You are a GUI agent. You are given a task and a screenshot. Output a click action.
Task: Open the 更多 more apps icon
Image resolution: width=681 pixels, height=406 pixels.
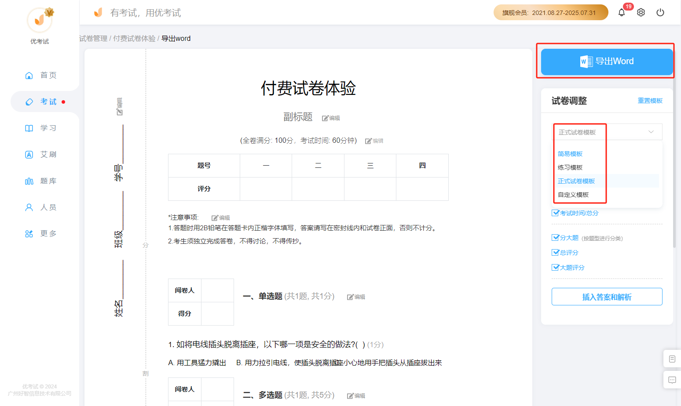pos(29,234)
